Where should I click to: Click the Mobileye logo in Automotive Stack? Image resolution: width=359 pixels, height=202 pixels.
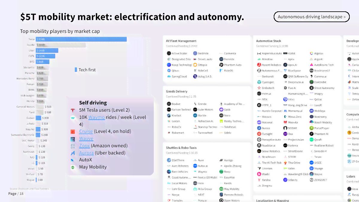pyautogui.click(x=311, y=111)
